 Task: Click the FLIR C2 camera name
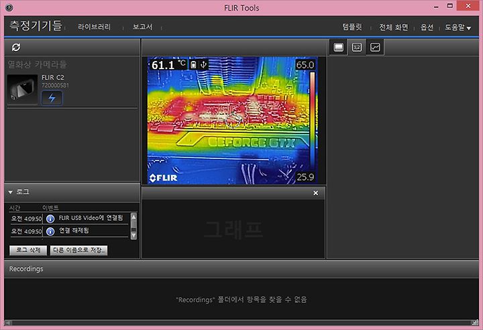pos(53,77)
